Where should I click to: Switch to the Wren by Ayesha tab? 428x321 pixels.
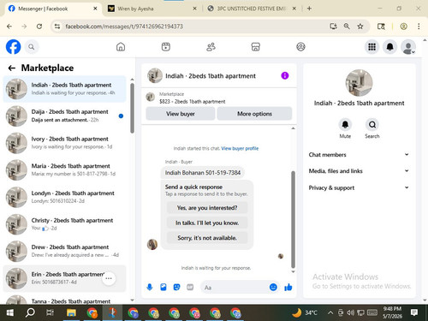tap(152, 9)
